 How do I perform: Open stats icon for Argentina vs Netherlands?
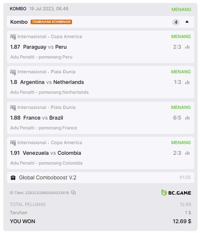pos(187,82)
